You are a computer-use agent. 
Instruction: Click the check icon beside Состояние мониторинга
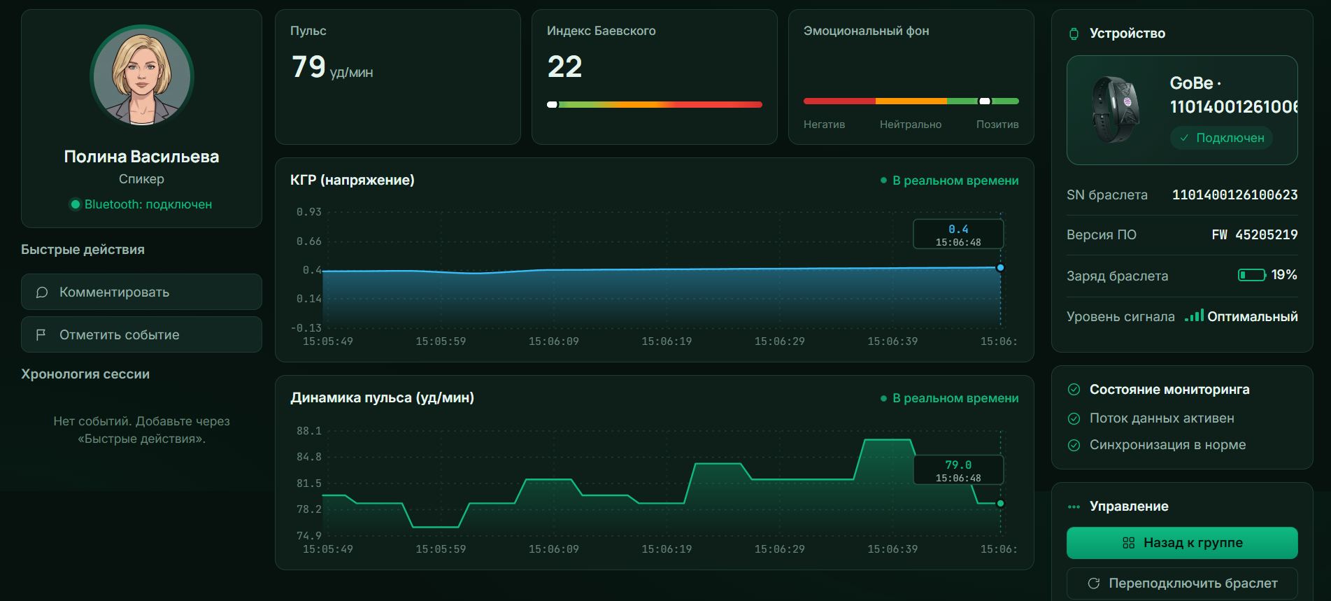point(1074,390)
